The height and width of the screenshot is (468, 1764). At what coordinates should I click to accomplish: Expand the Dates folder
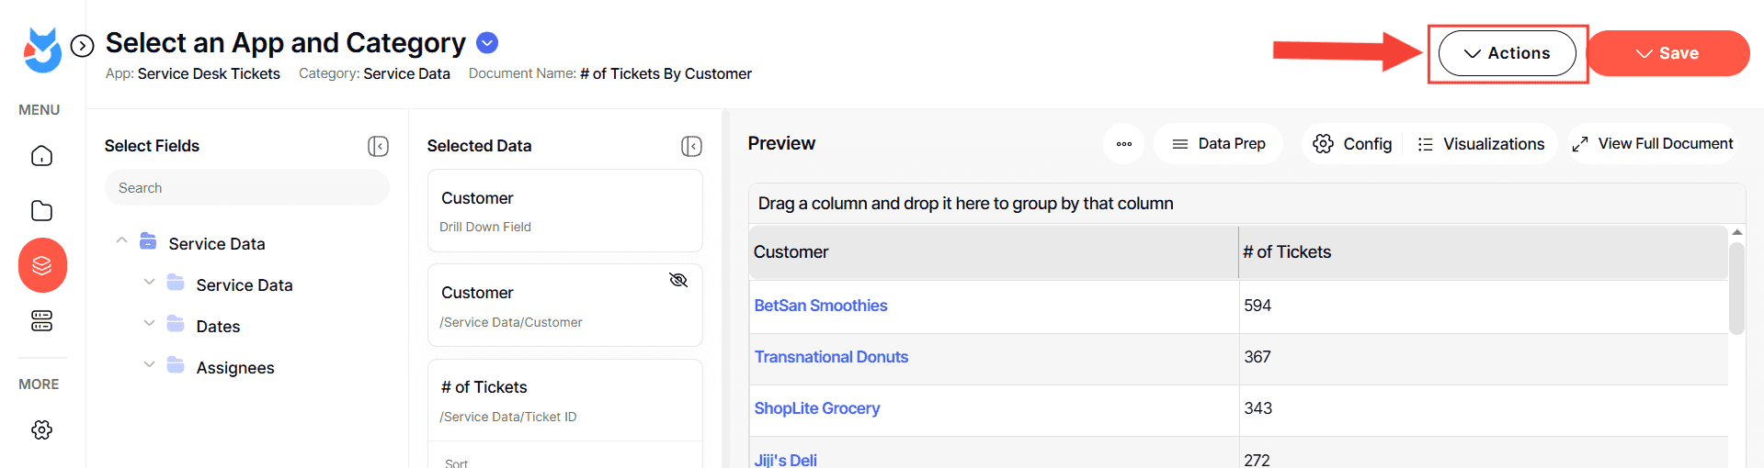pos(149,323)
